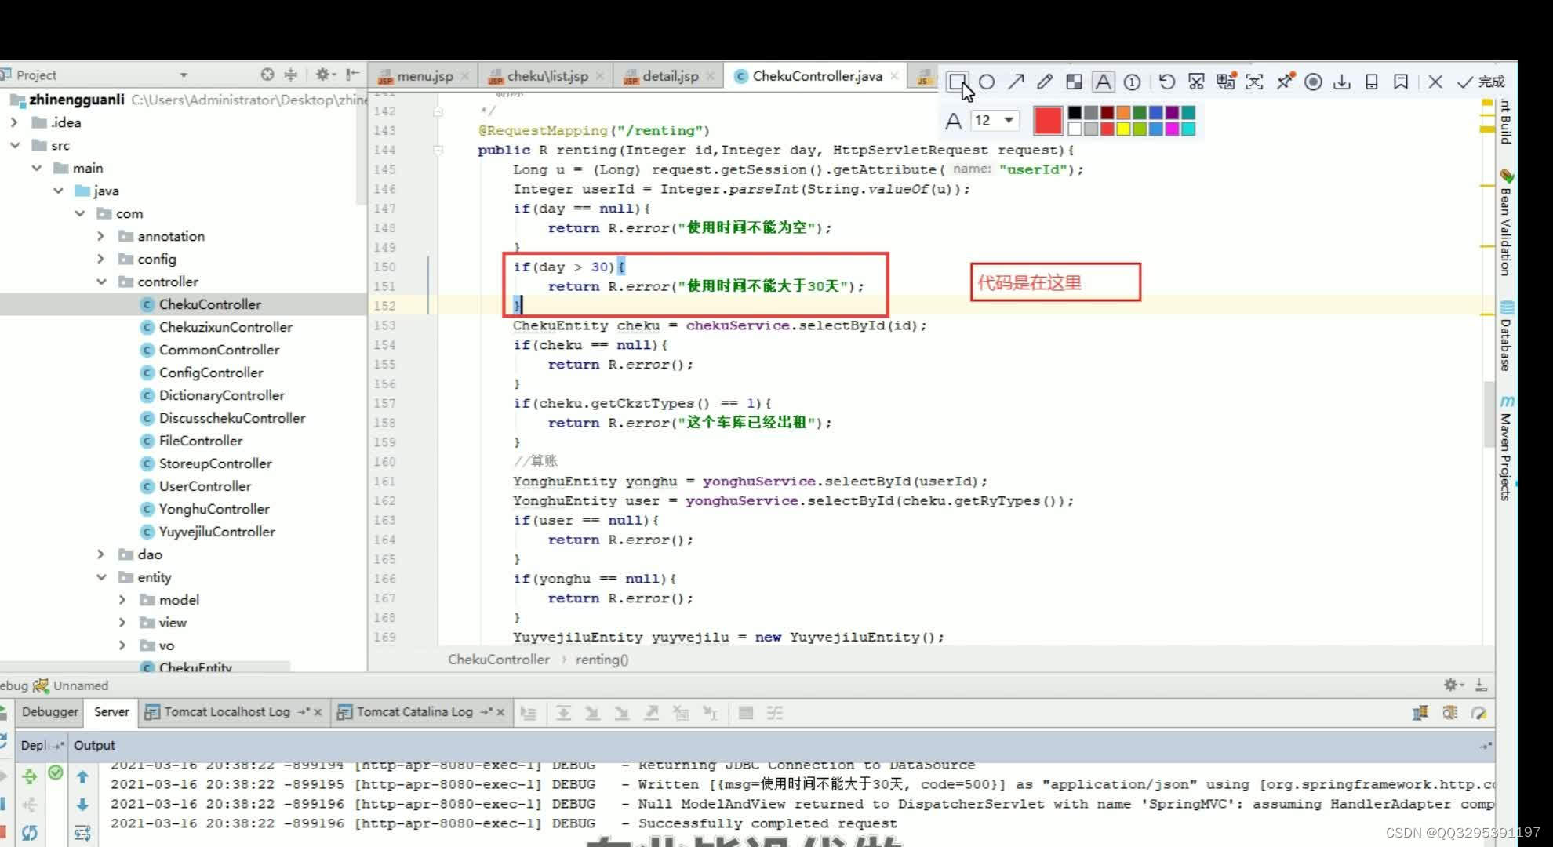Pick the yellow color swatch
This screenshot has width=1553, height=847.
point(1123,129)
